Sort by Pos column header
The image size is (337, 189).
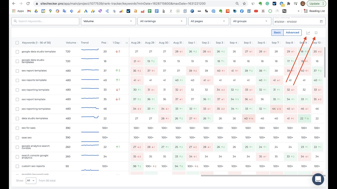pyautogui.click(x=104, y=43)
